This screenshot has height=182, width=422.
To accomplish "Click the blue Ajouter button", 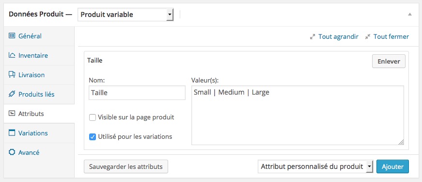I will [392, 166].
